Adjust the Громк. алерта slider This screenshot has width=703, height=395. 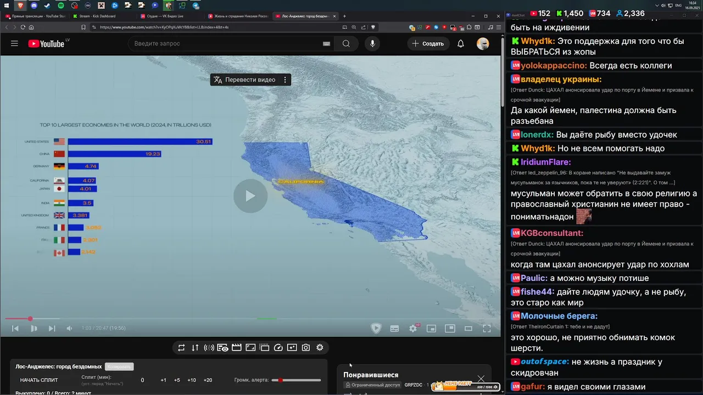(297, 380)
